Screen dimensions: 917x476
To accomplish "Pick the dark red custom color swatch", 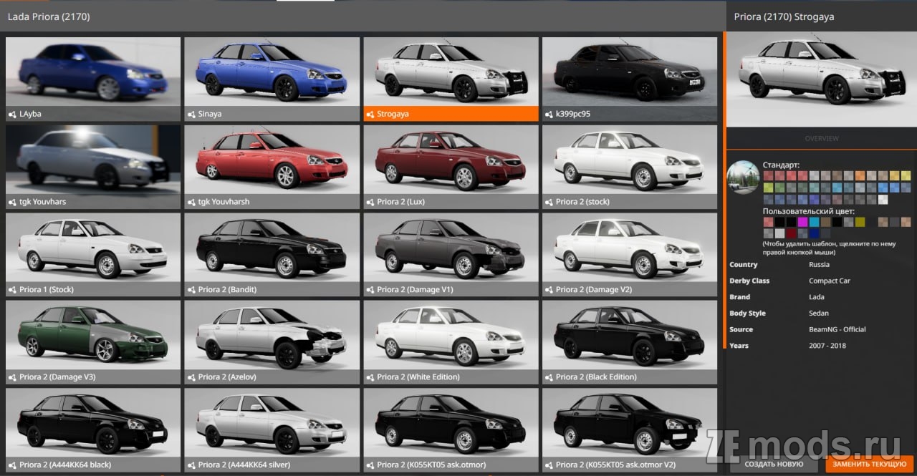I will tap(791, 233).
